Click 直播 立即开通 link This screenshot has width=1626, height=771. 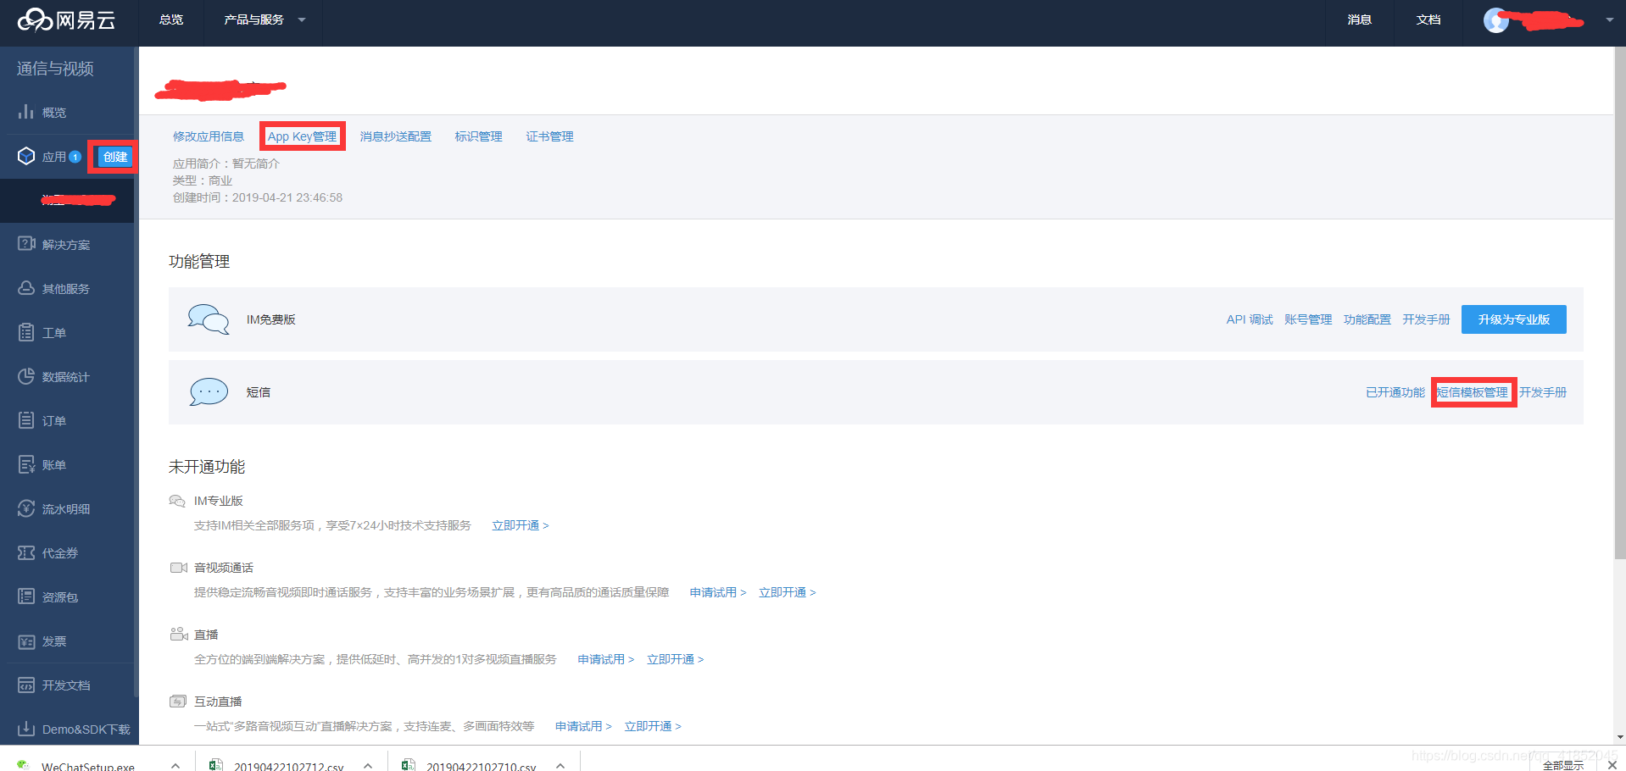(676, 659)
